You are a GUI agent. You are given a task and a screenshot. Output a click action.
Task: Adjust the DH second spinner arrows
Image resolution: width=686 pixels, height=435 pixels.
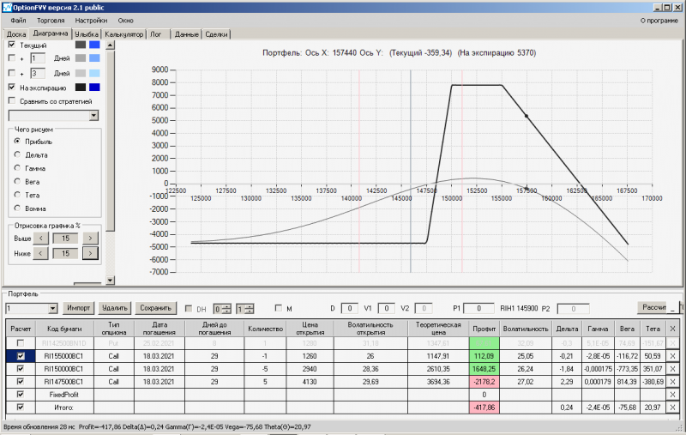249,309
